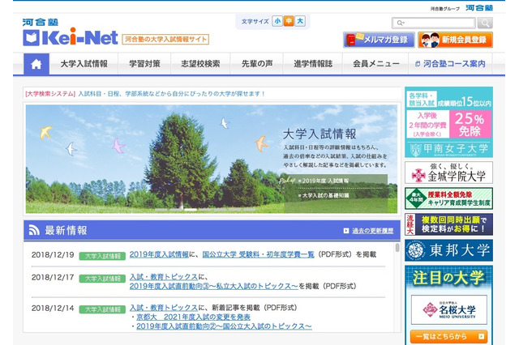Click the date 2018/12/17
The width and height of the screenshot is (519, 345).
pyautogui.click(x=53, y=277)
